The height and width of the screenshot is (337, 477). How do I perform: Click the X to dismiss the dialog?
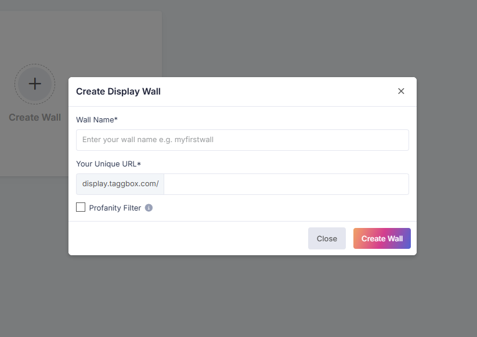[x=401, y=91]
